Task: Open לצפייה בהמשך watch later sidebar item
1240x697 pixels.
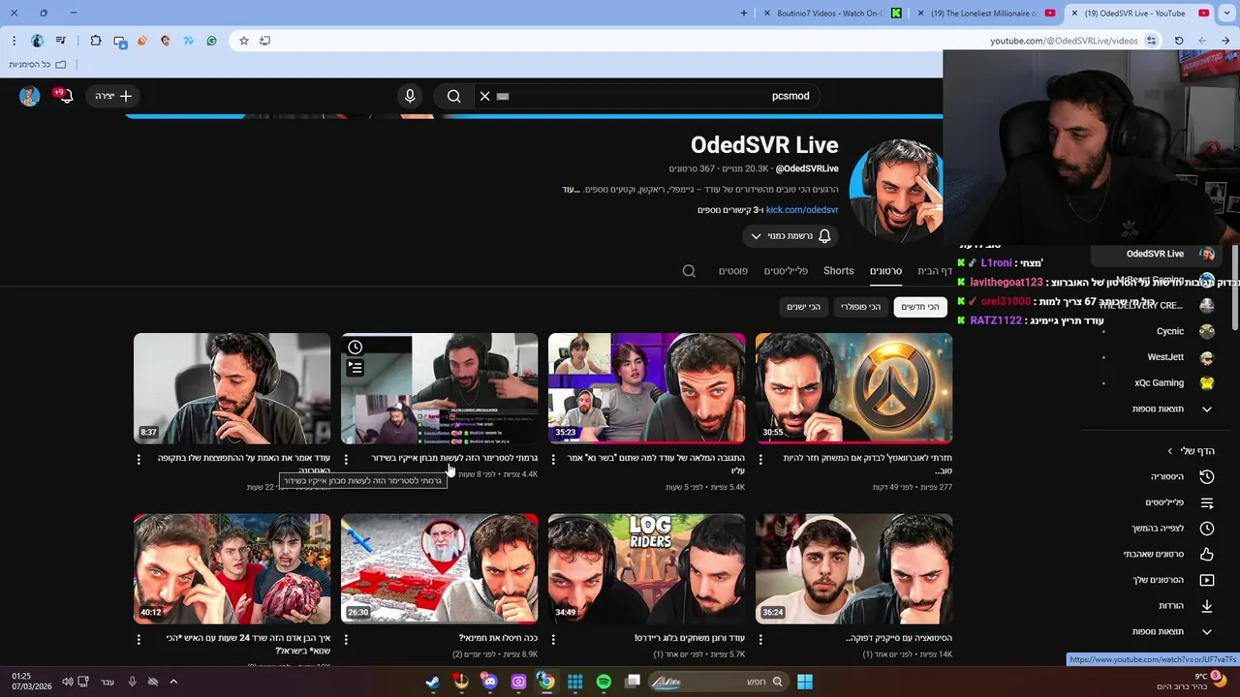Action: 1158,529
